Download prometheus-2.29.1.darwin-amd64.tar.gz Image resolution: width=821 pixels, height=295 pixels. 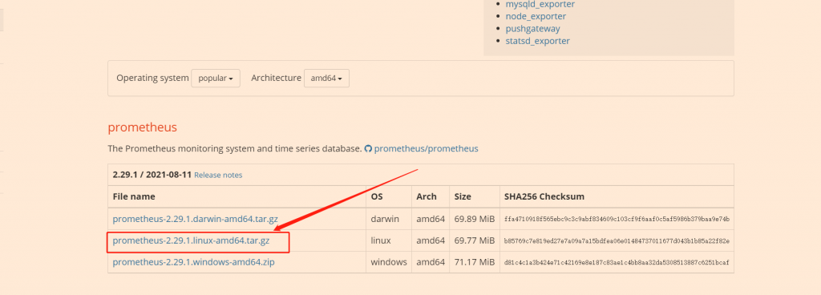coord(196,219)
